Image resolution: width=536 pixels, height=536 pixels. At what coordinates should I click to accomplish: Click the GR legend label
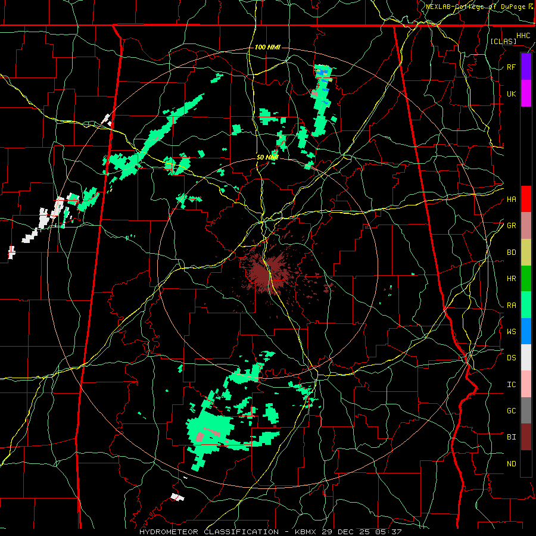(511, 226)
